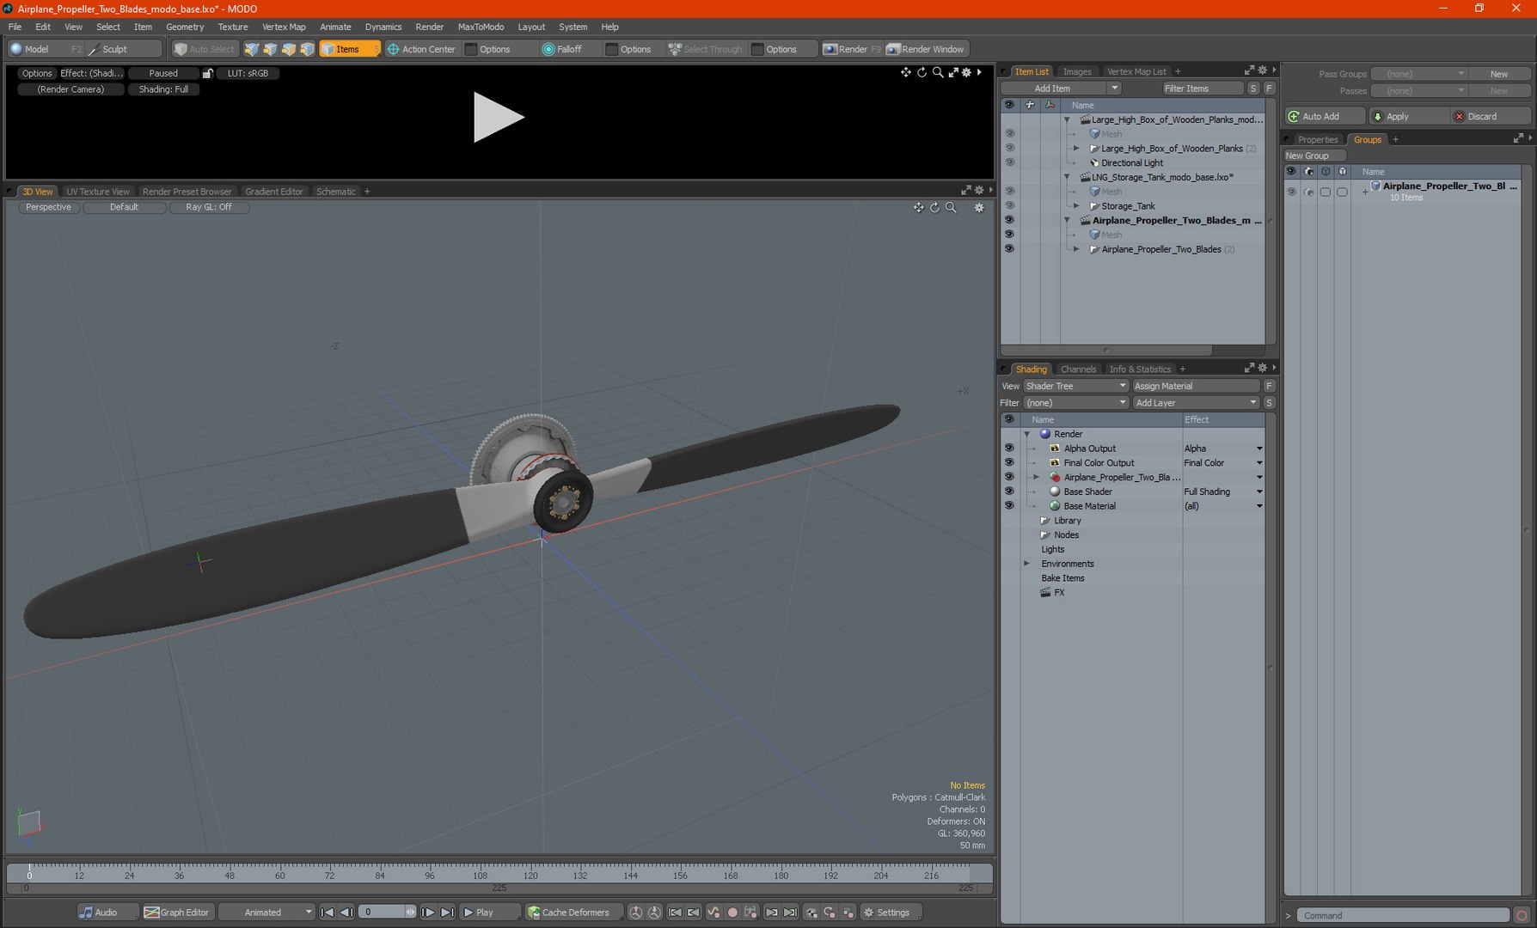Toggle preview lock icon next to Paused

point(207,73)
